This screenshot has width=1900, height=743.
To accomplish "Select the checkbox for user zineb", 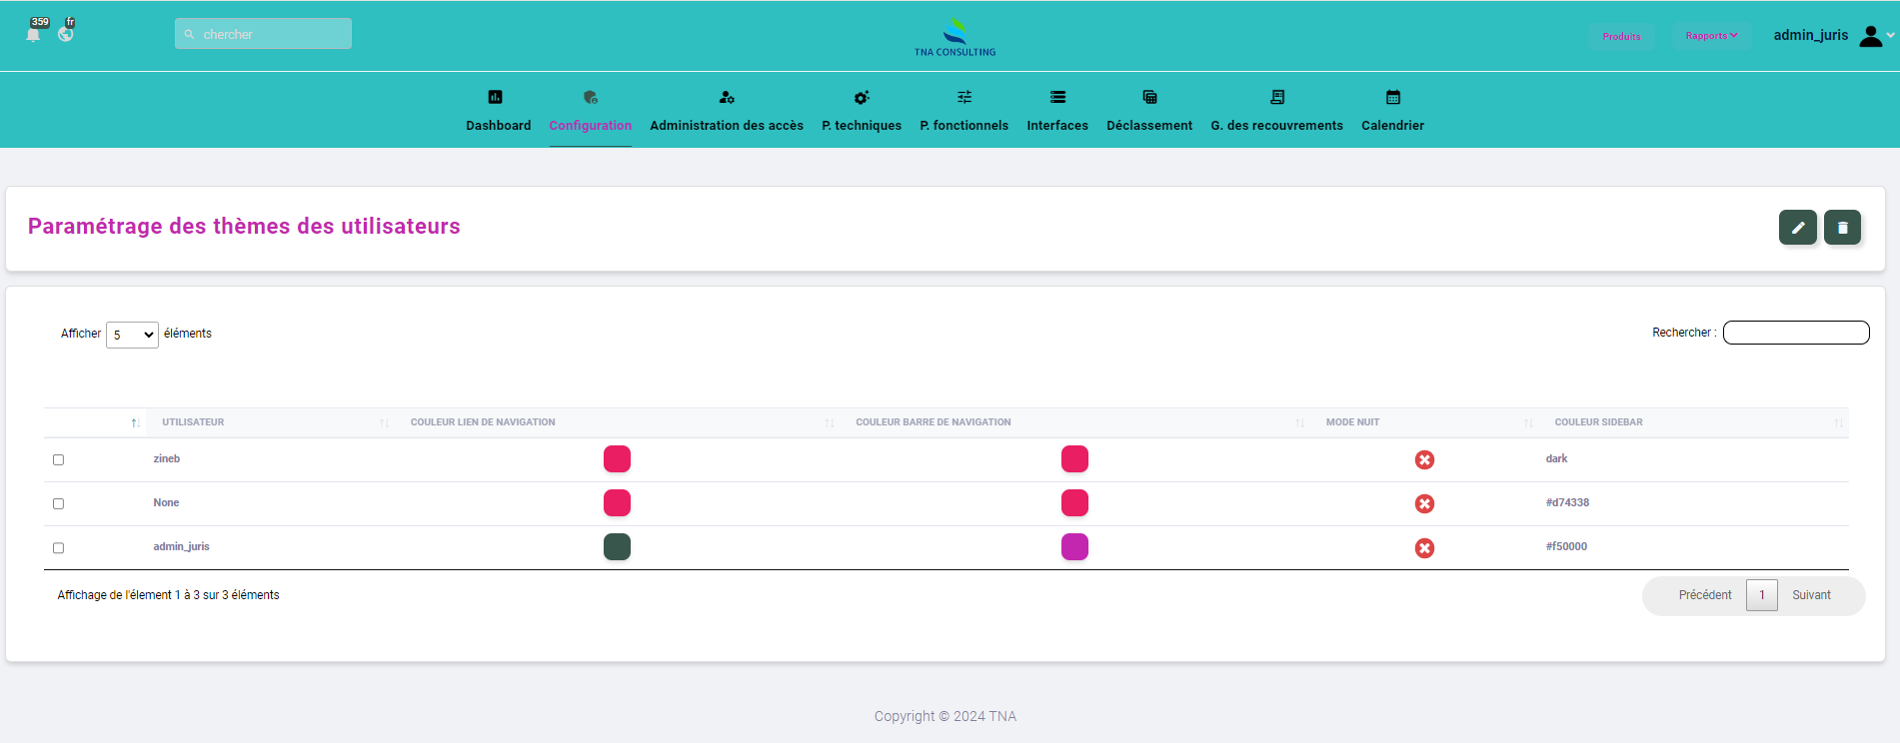I will pyautogui.click(x=58, y=460).
